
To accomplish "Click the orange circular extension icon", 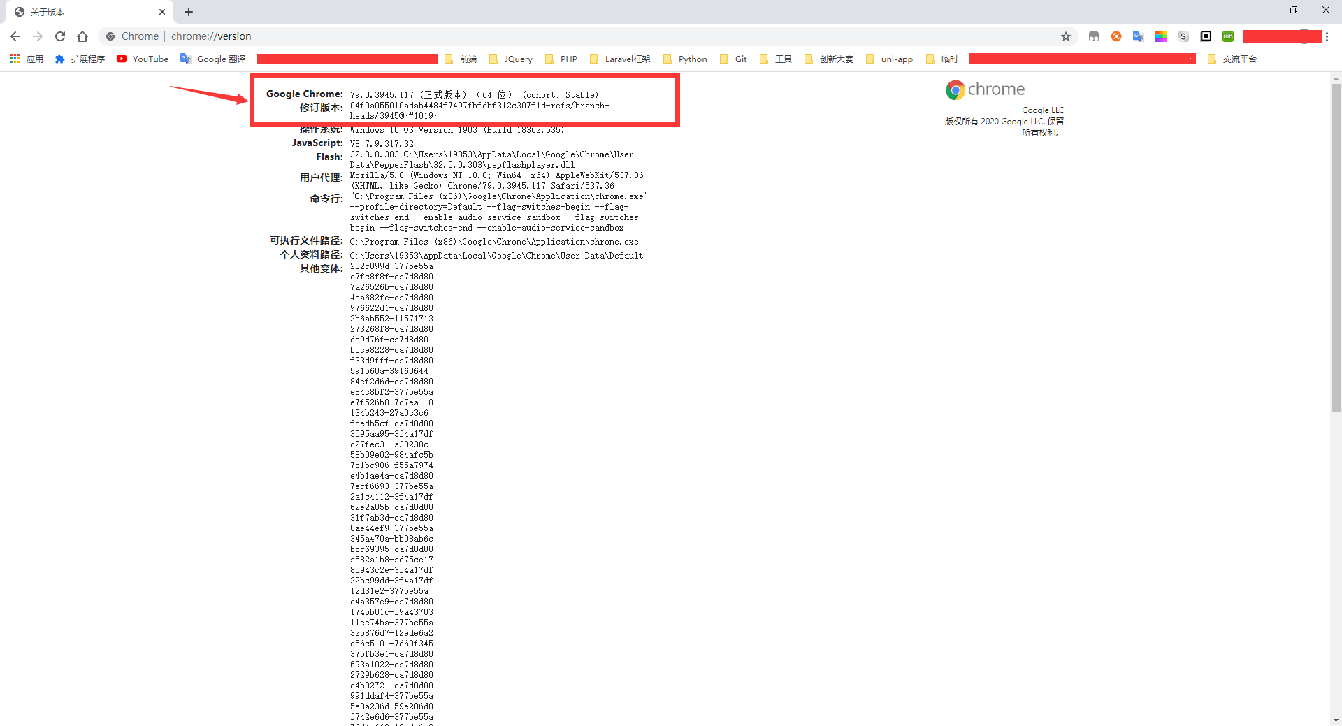I will (x=1116, y=36).
